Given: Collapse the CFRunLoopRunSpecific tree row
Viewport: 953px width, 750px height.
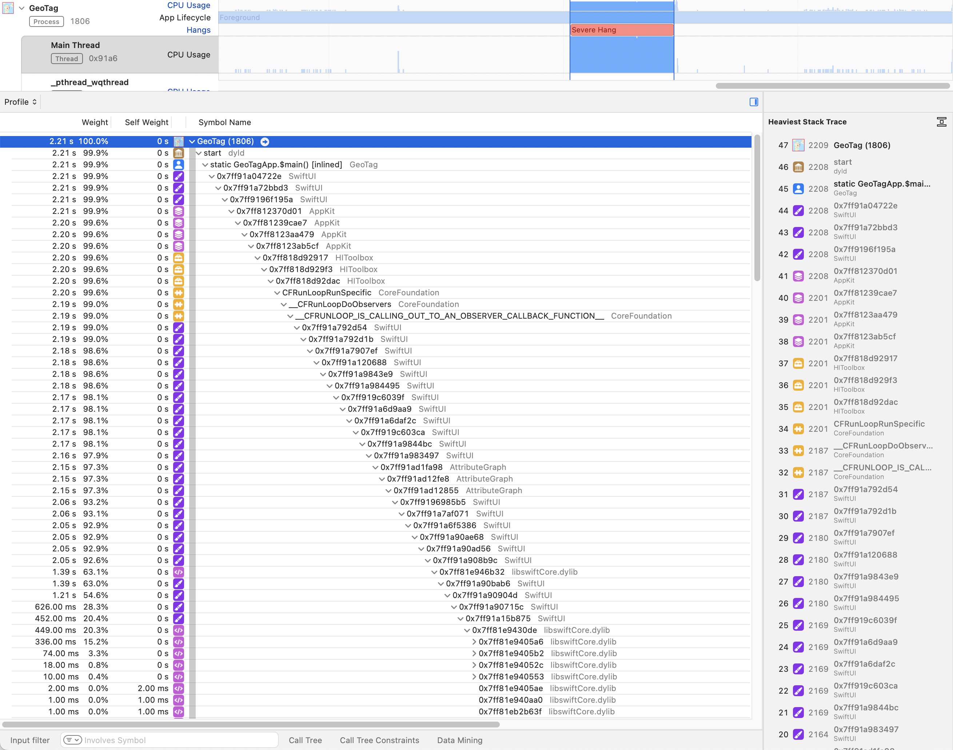Looking at the screenshot, I should click(277, 293).
